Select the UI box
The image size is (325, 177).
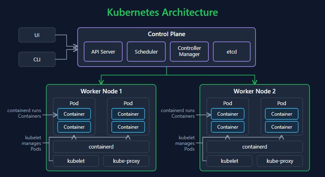pos(37,35)
